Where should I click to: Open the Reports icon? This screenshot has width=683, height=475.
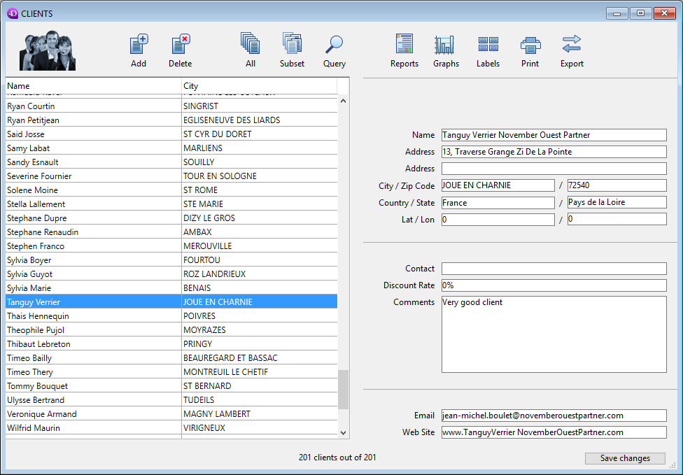tap(404, 45)
